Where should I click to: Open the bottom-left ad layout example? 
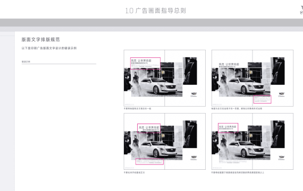[x=165, y=142]
